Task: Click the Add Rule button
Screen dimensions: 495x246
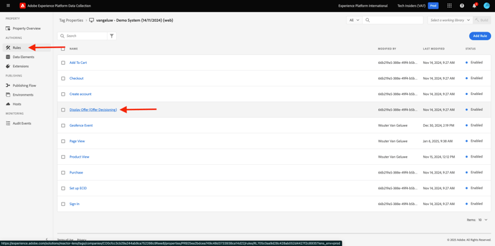Action: coord(480,36)
